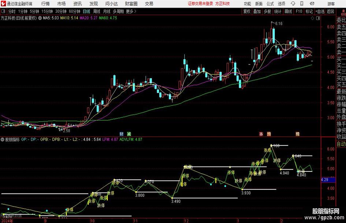Open the 公式 menu
Viewport: 346px width, 223px height.
[x=270, y=4]
